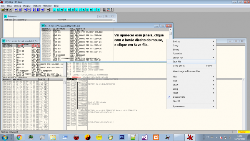Choose Save file in context menu
The width and height of the screenshot is (250, 141).
(x=191, y=62)
